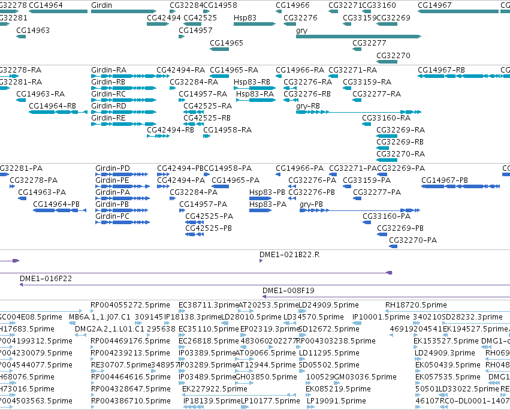Click the CG14964-RB transcript

tap(58, 112)
